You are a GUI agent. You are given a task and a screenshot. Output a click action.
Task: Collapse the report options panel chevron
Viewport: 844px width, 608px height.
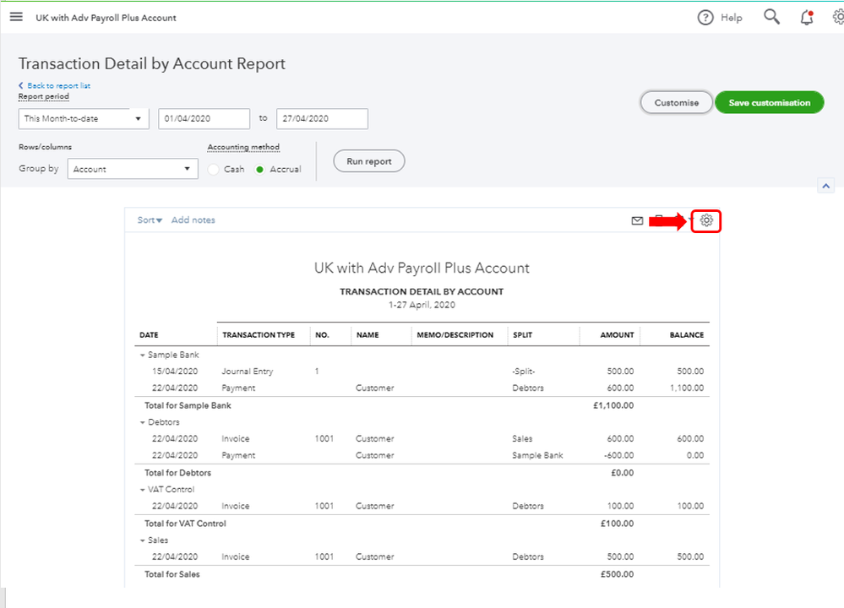[x=826, y=186]
